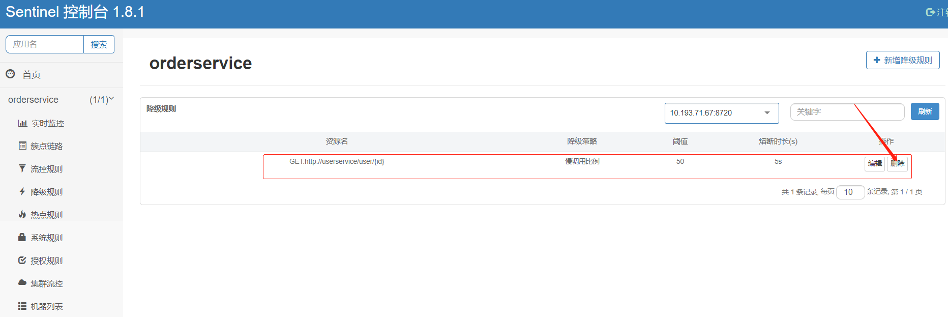
Task: Click the filter funnel icon beside 流控规则
Action: [x=22, y=168]
